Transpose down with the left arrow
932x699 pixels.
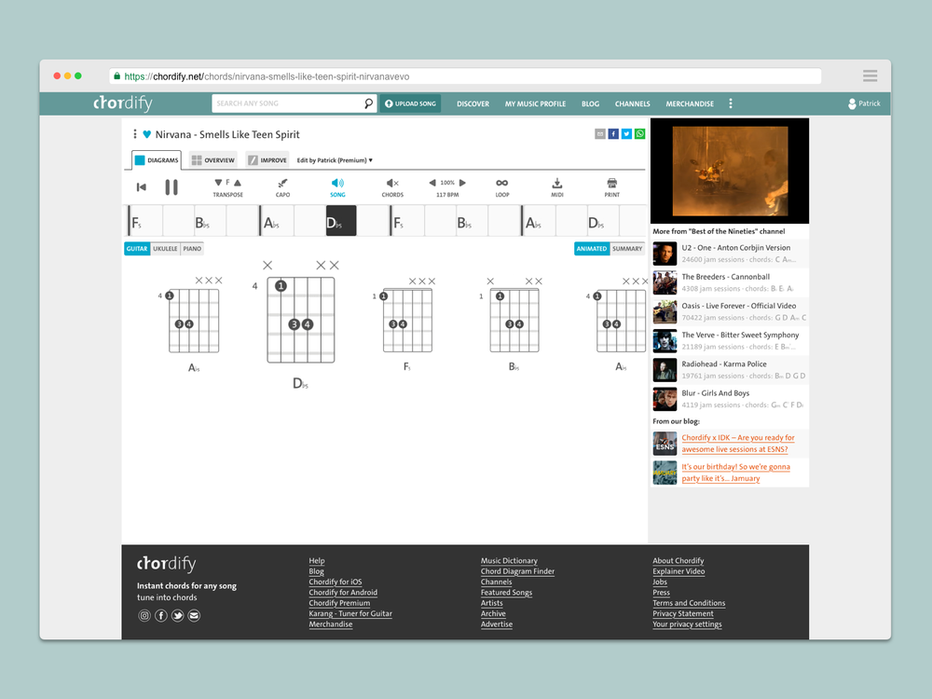(218, 183)
